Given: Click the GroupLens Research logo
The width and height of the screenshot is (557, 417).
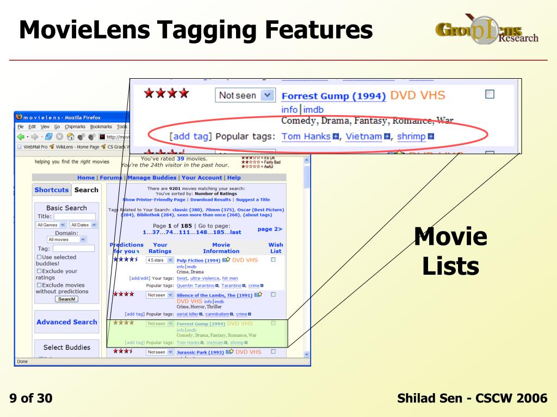Looking at the screenshot, I should [x=487, y=29].
